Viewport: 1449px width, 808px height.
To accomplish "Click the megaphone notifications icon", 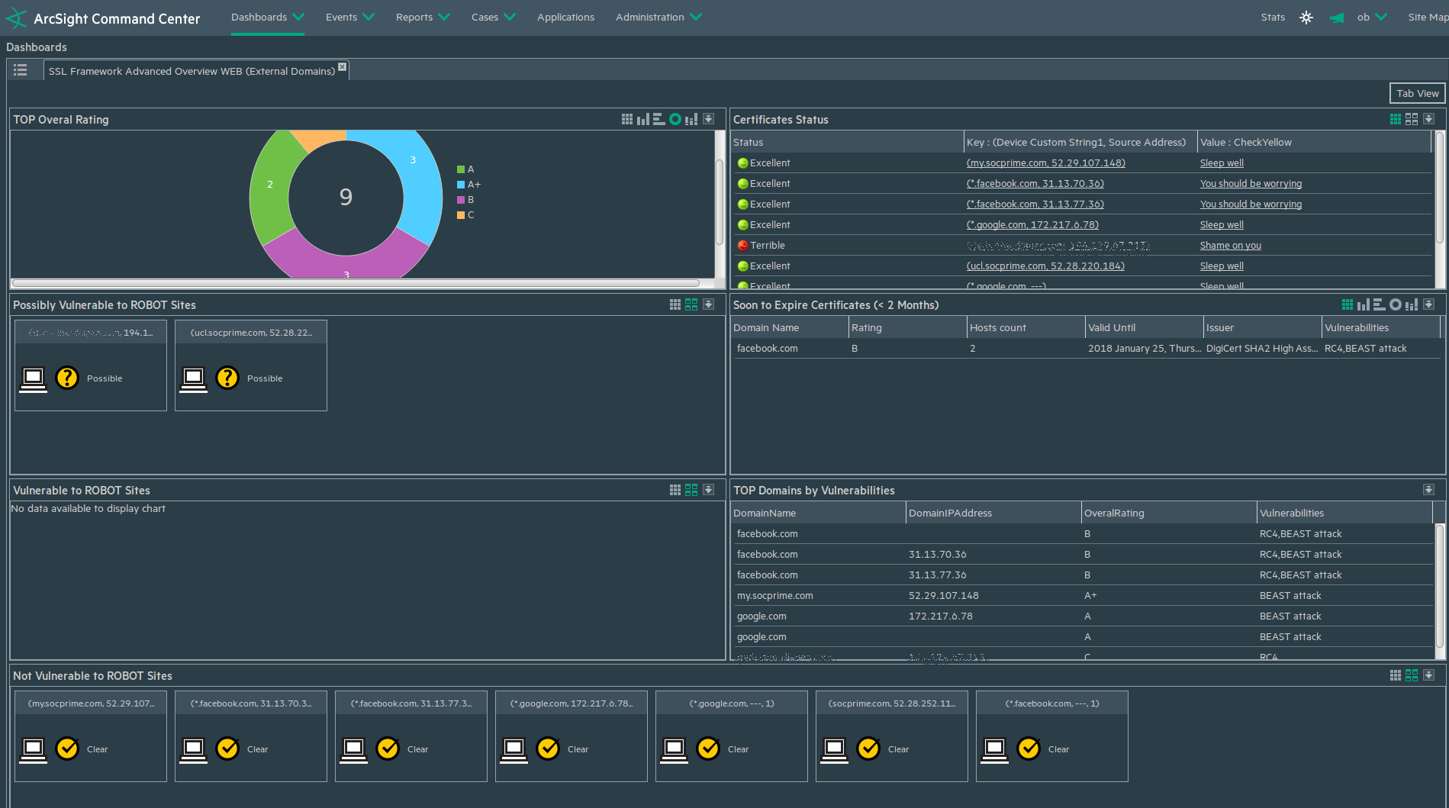I will pos(1336,18).
